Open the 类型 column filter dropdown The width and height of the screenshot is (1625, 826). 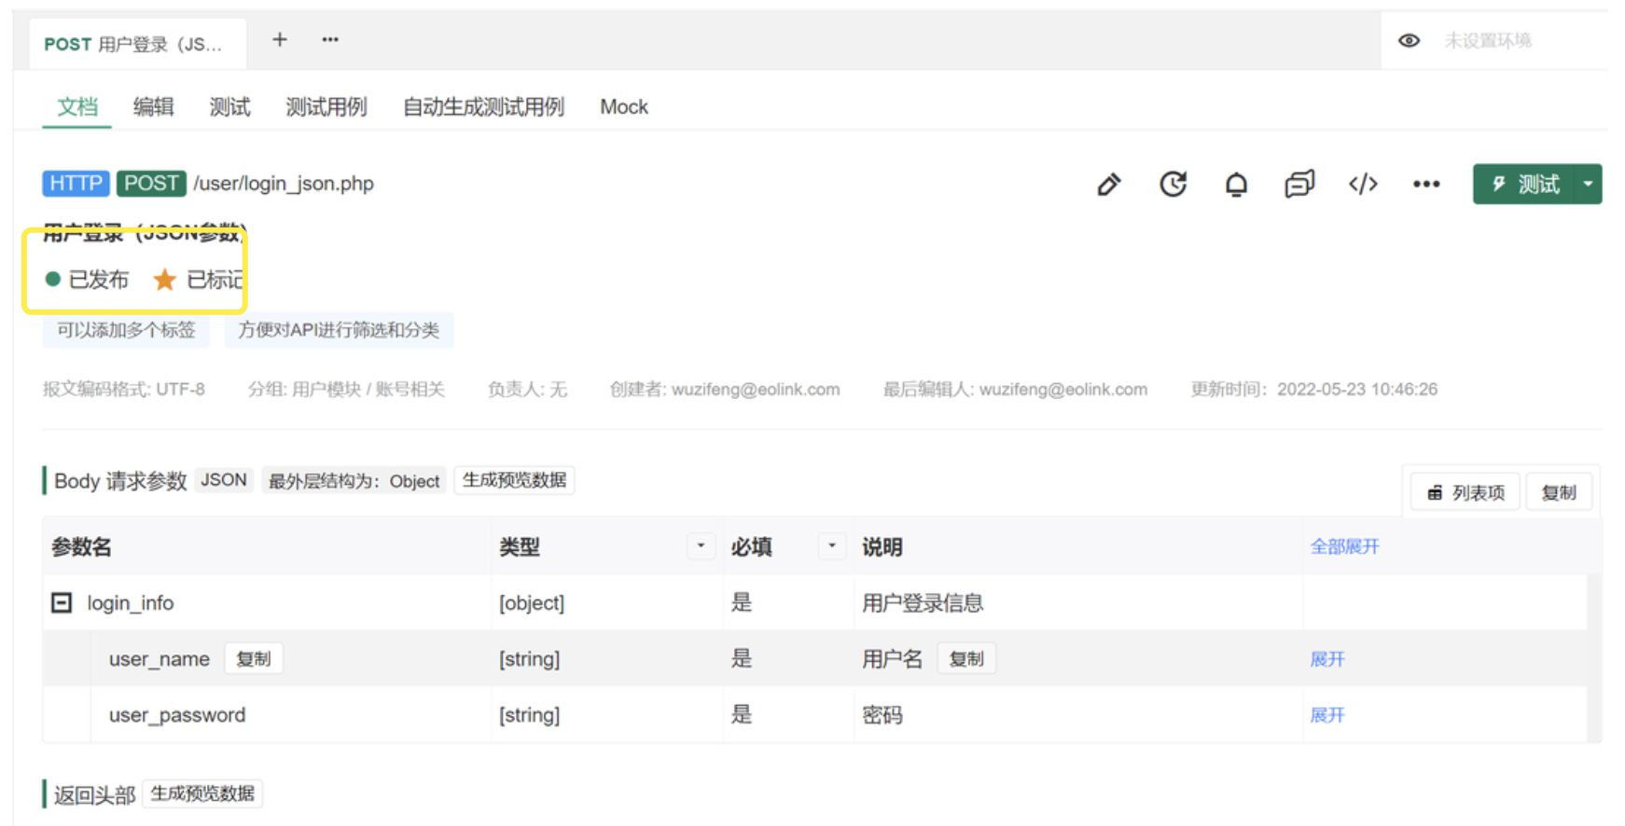[701, 546]
